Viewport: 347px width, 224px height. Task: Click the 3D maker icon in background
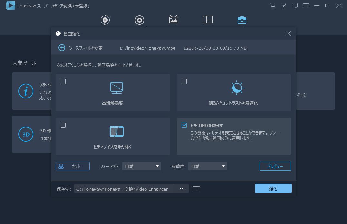tap(26, 134)
